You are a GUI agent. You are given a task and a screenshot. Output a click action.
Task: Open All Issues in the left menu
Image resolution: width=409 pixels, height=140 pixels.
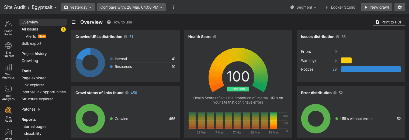pos(30,29)
